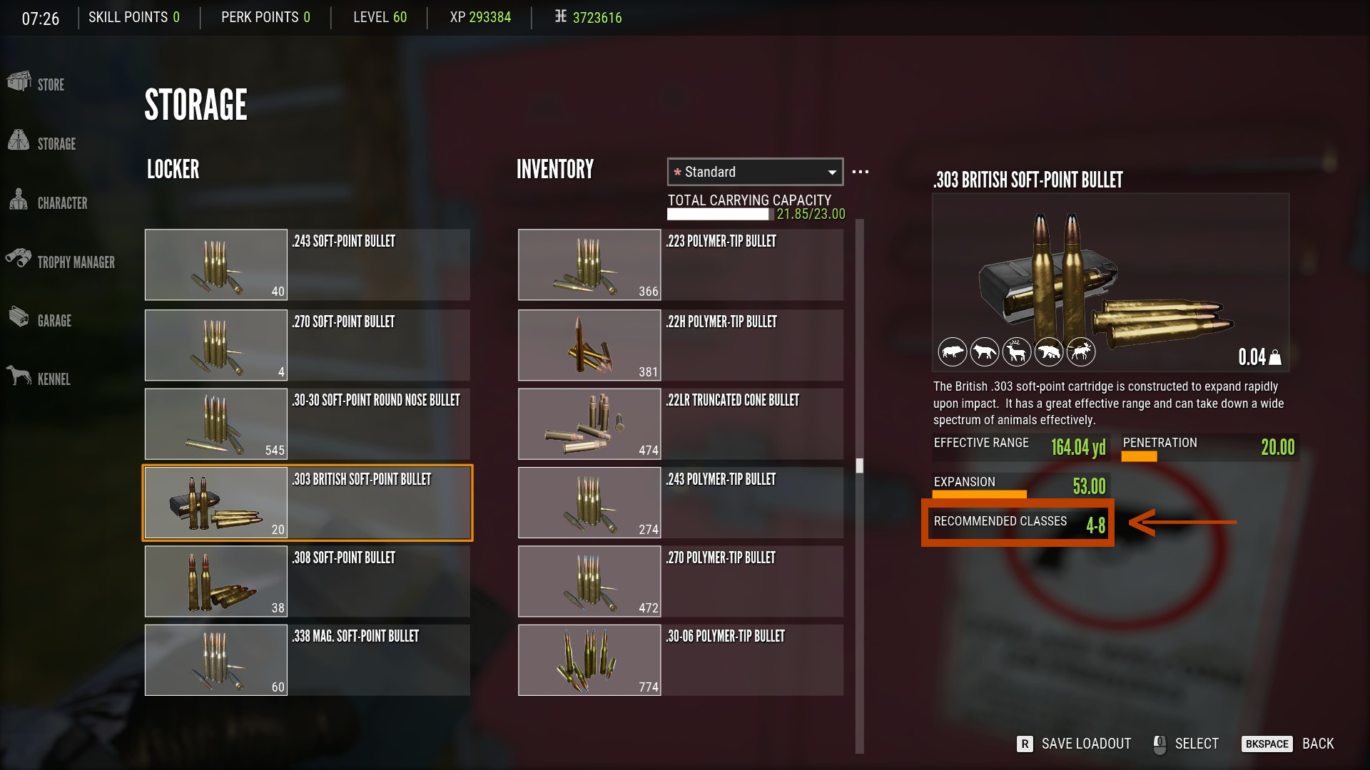The height and width of the screenshot is (770, 1370).
Task: Click the Back button
Action: [x=1288, y=744]
